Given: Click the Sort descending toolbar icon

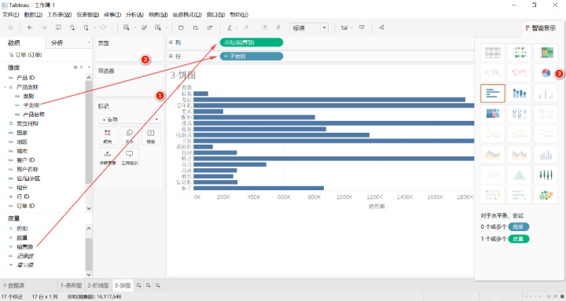Looking at the screenshot, I should coord(210,28).
